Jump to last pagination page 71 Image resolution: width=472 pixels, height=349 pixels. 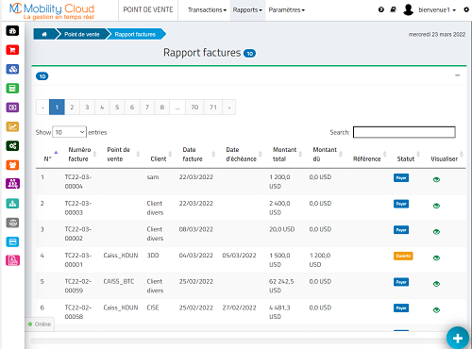point(213,108)
